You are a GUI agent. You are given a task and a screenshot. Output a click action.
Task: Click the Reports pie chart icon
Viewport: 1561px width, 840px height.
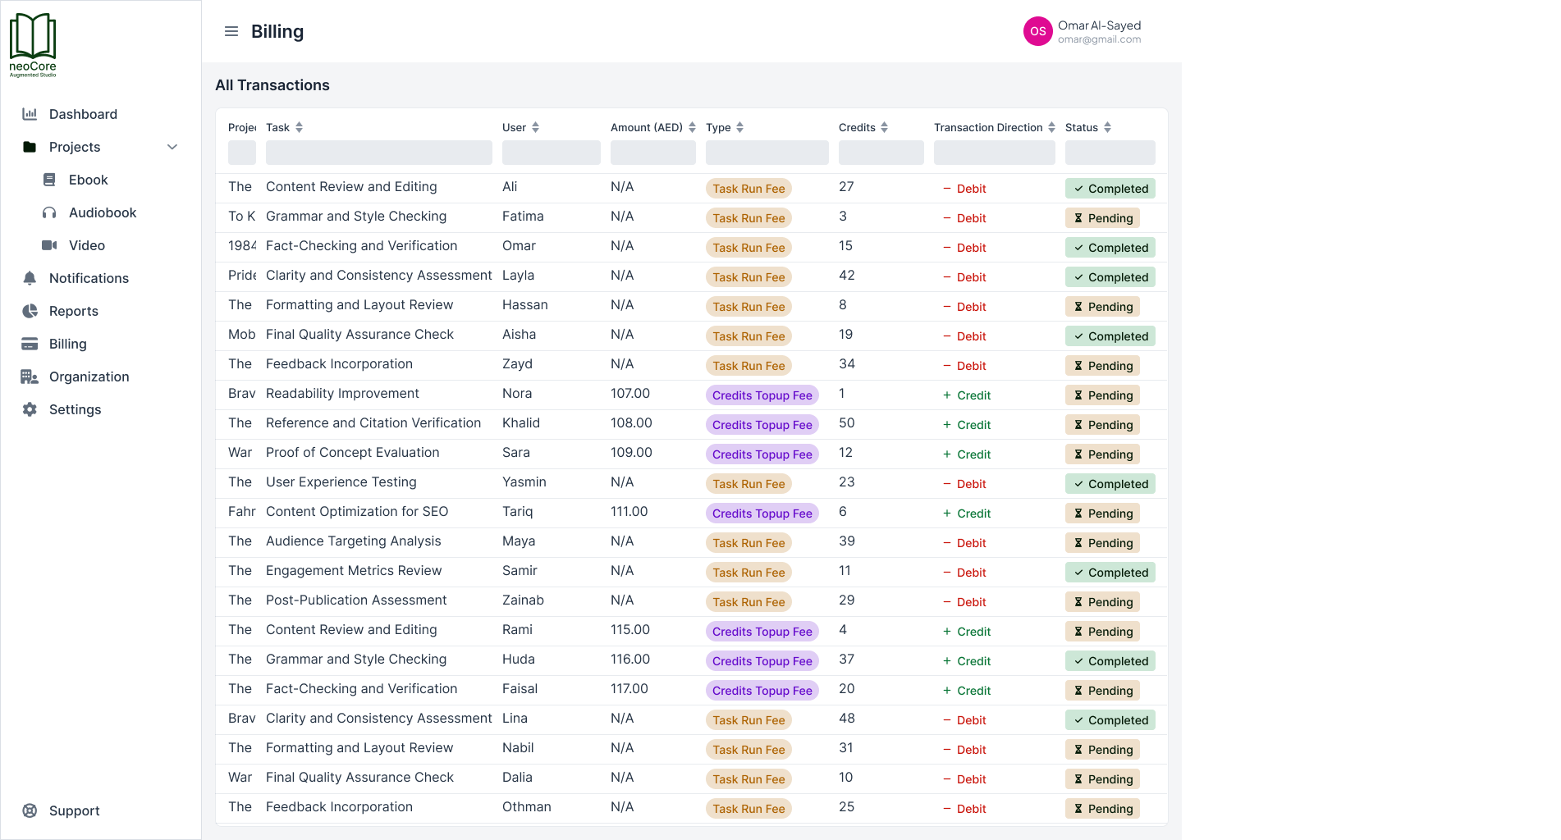pyautogui.click(x=30, y=311)
